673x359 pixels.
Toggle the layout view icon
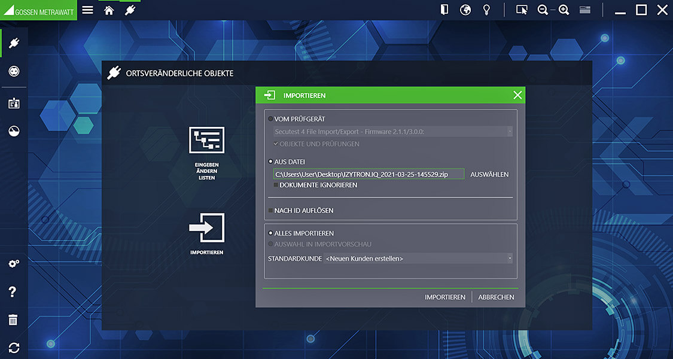click(585, 10)
